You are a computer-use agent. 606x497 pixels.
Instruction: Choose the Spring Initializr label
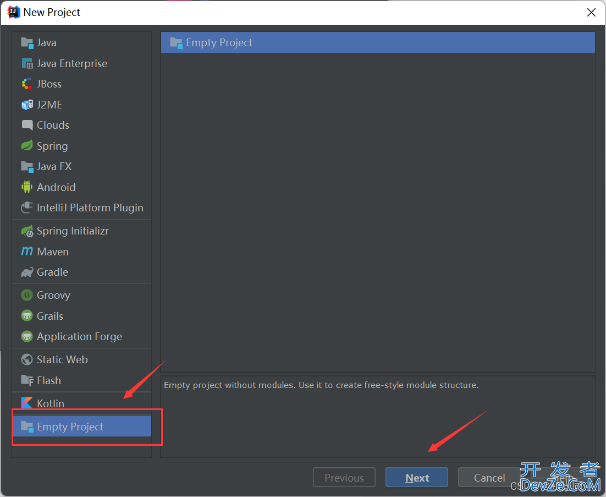tap(73, 231)
